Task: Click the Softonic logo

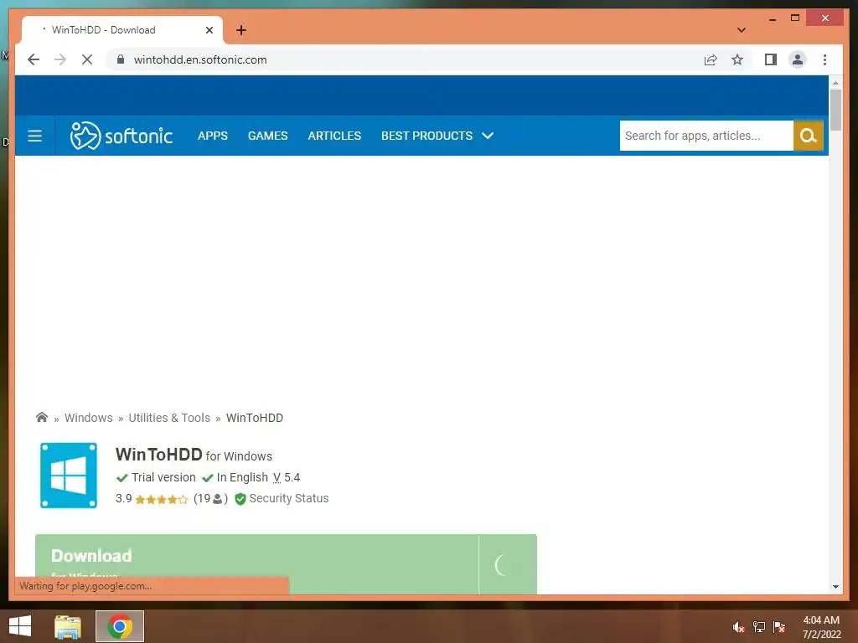Action: 121,136
